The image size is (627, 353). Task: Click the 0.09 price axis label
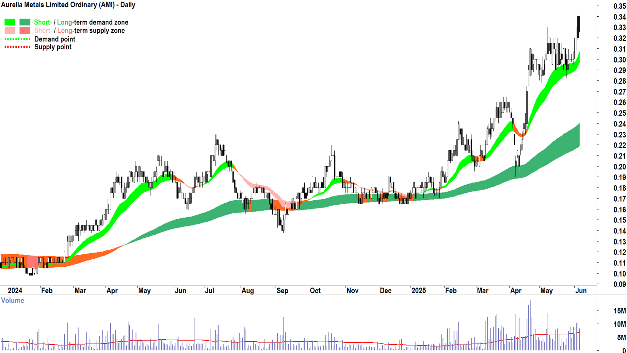click(x=619, y=284)
